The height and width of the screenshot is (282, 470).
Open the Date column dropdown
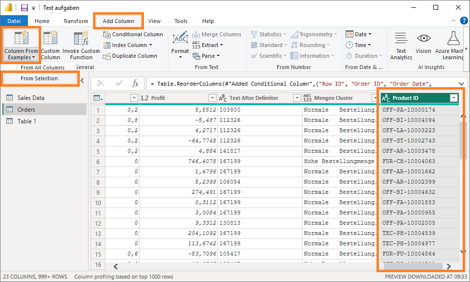point(358,34)
